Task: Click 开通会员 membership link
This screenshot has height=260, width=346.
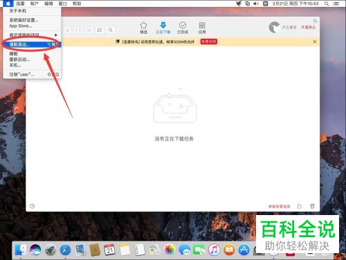Action: [x=308, y=27]
